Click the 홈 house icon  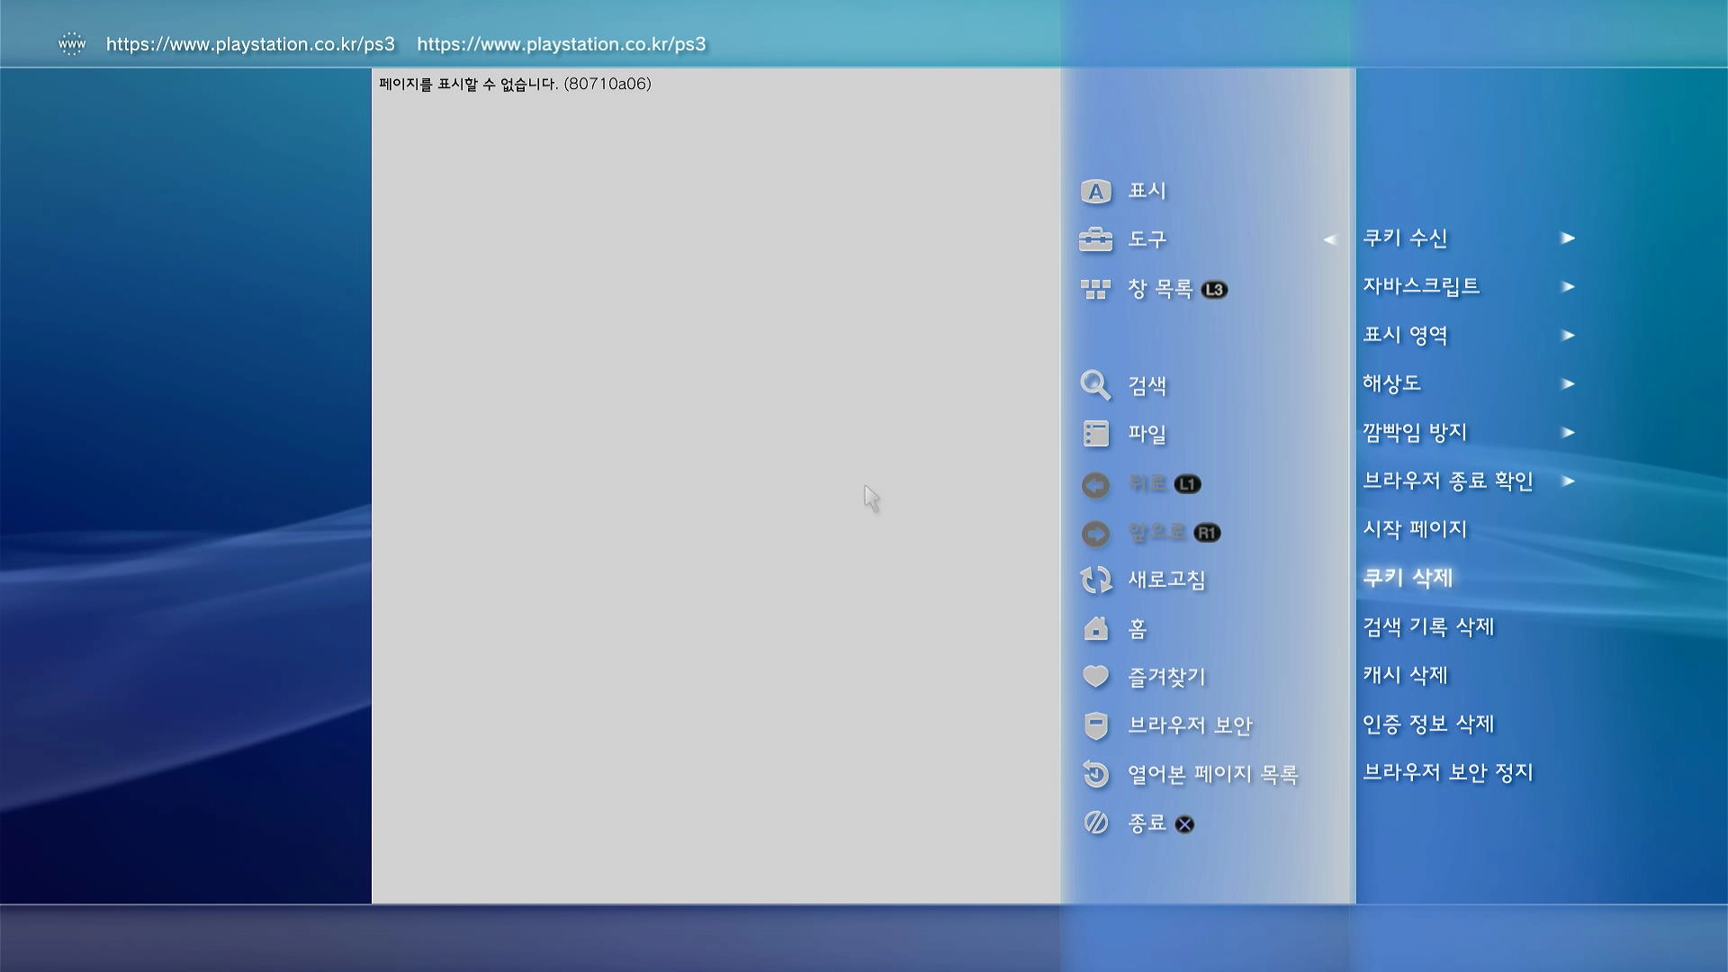click(x=1095, y=628)
